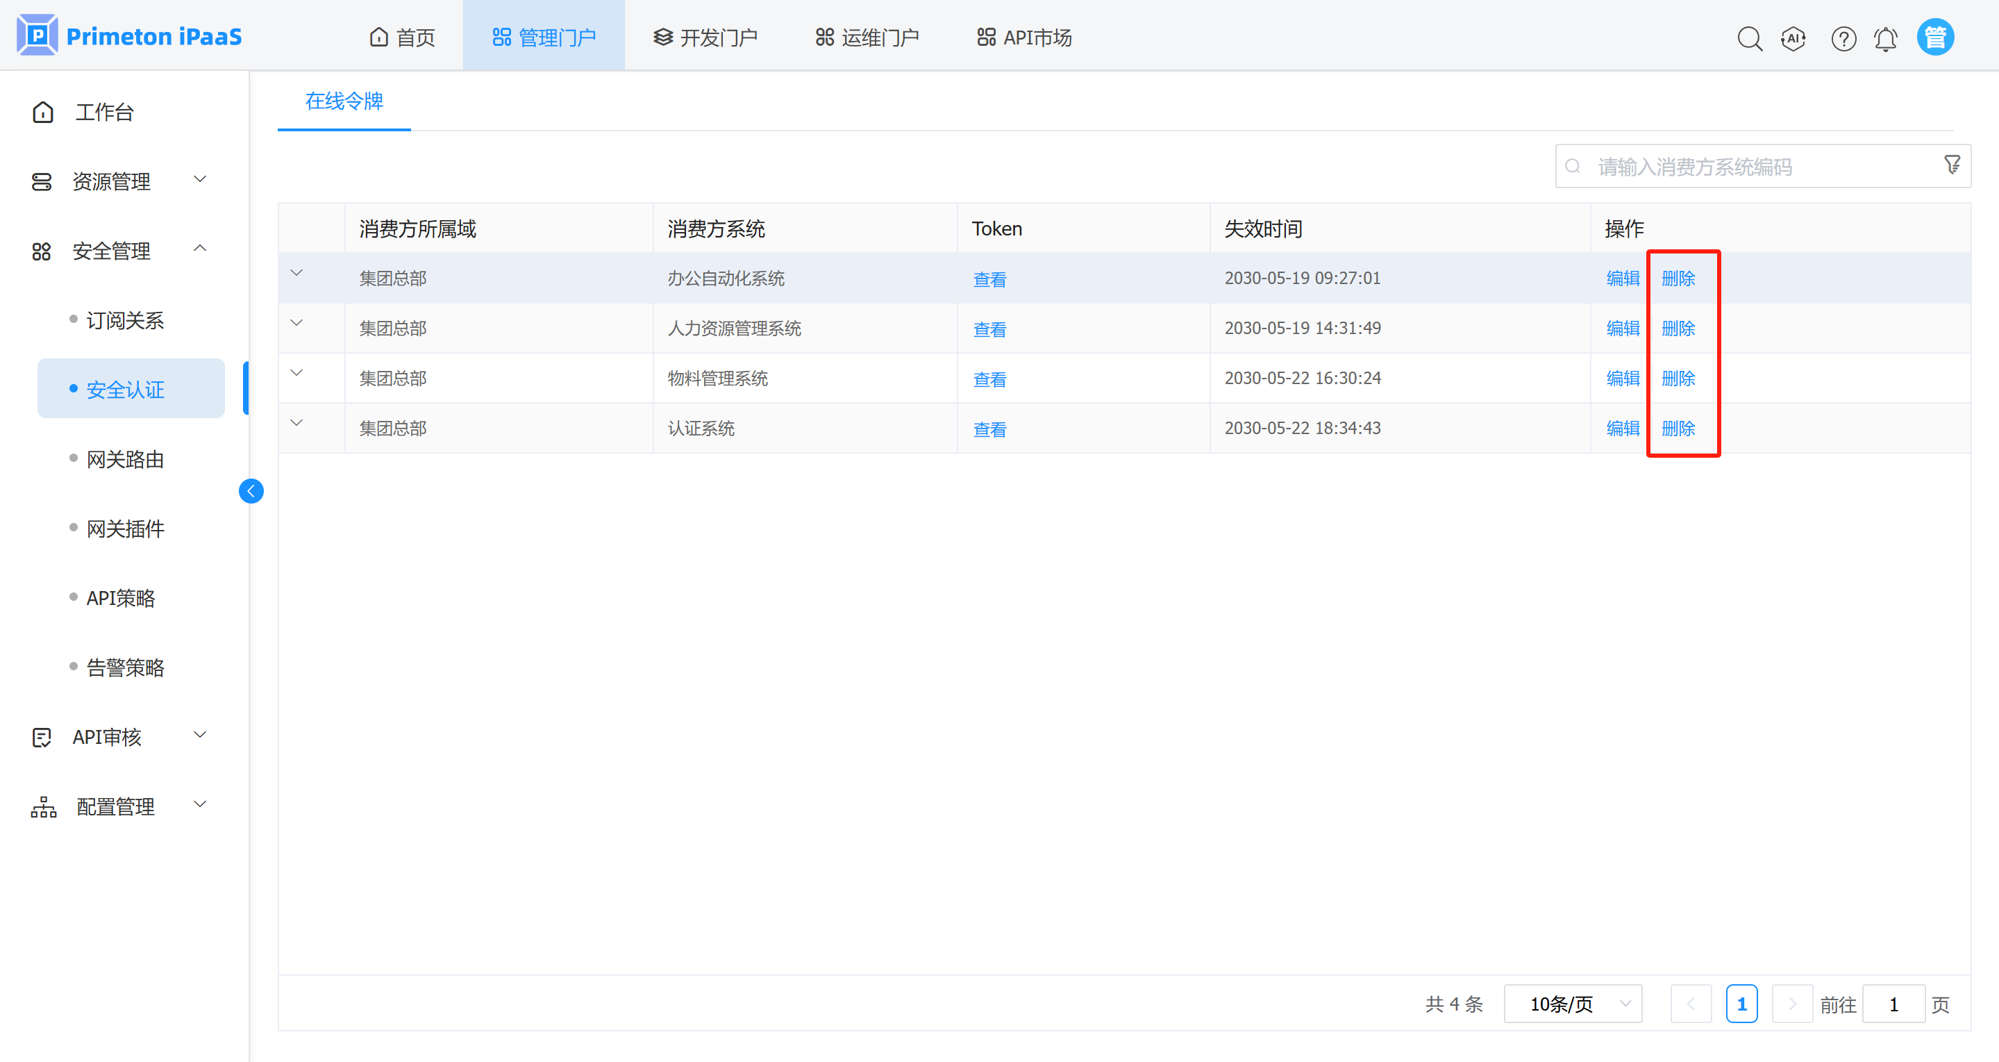Expand the 办公自动化系统 row
The height and width of the screenshot is (1062, 1999).
point(296,273)
